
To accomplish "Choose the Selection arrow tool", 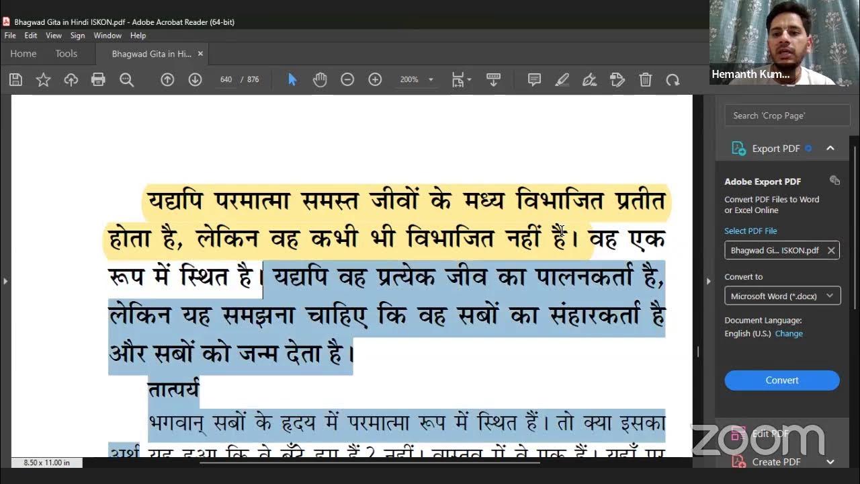I will pyautogui.click(x=292, y=80).
